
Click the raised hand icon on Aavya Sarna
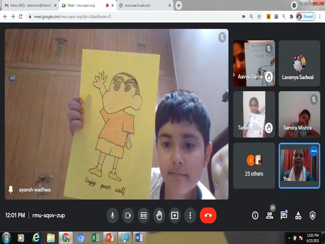click(269, 77)
